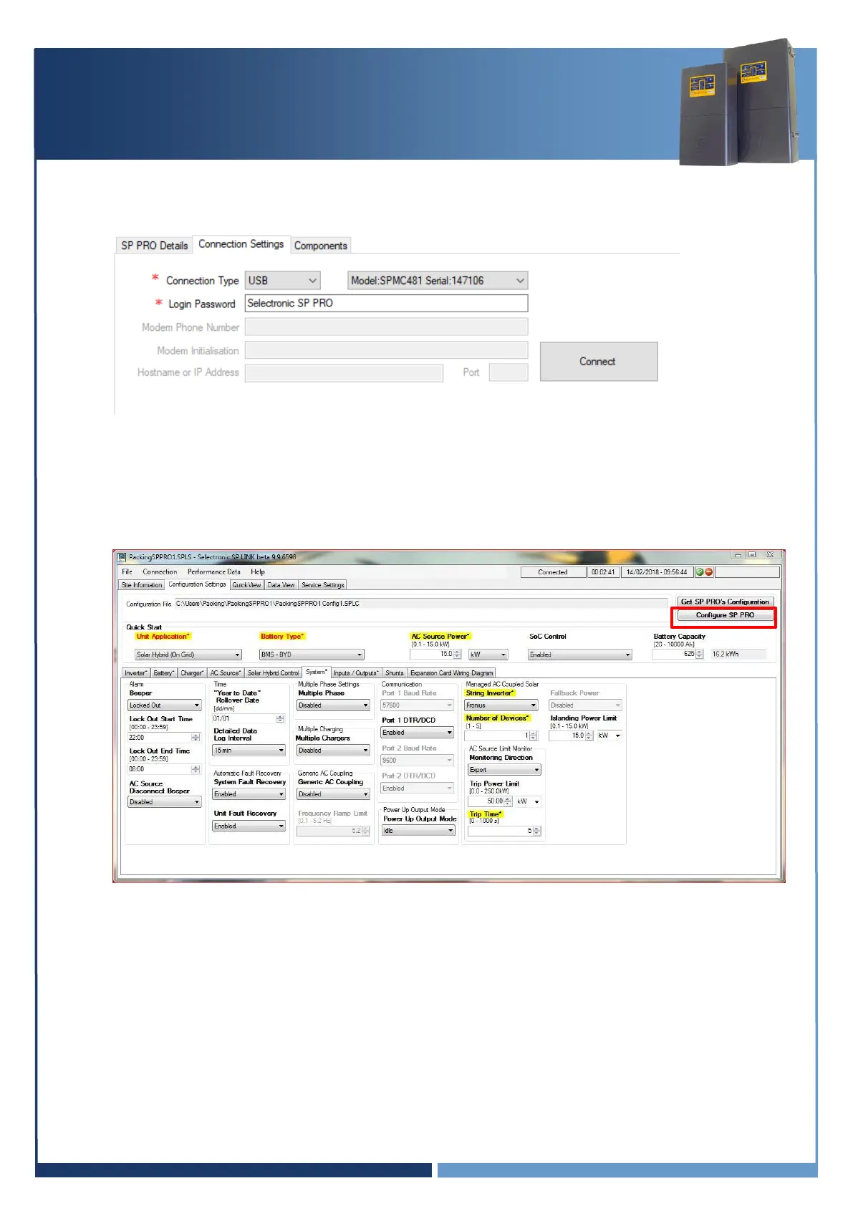Open the Expansion Card Wiring Diagram tab

451,673
